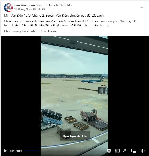The width and height of the screenshot is (149, 156).
Task: Click the post caption text about Vietnam Airlines
Action: pyautogui.click(x=71, y=23)
